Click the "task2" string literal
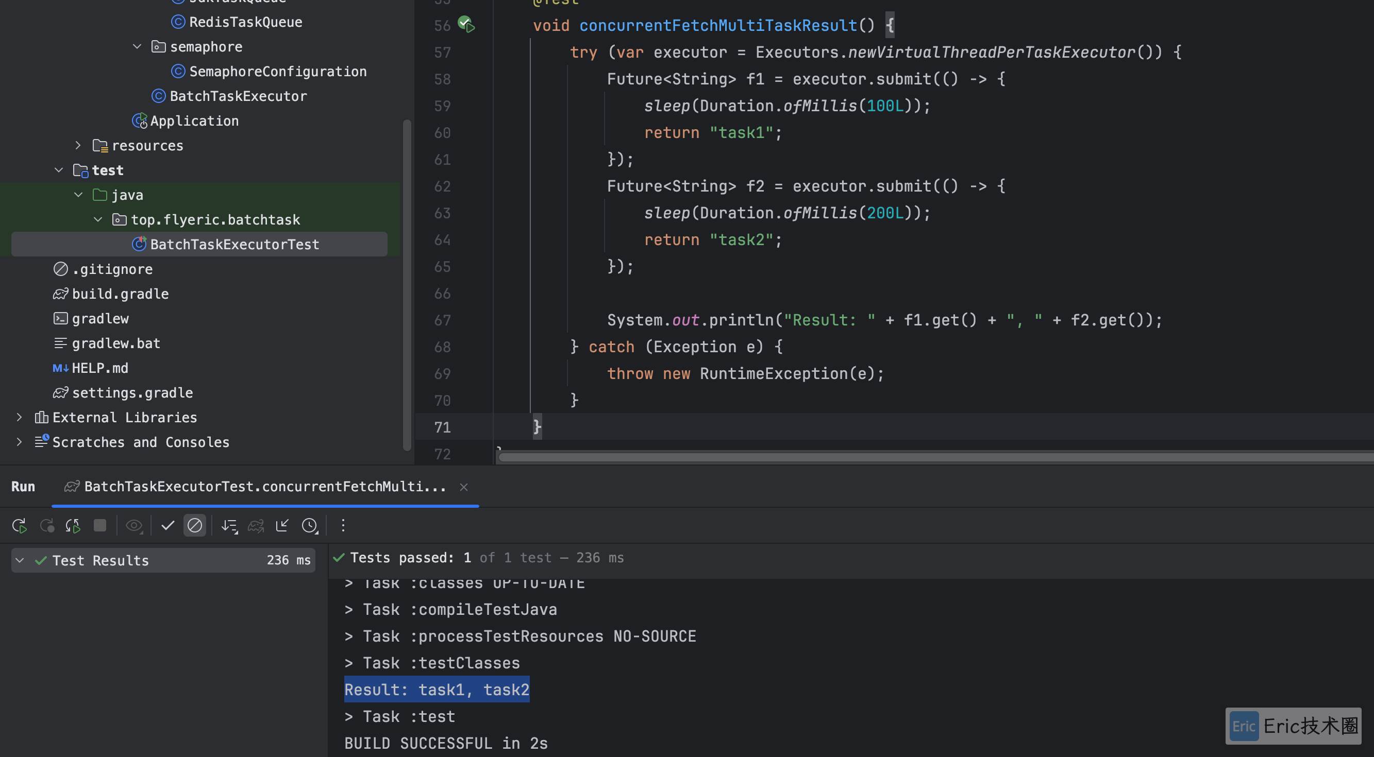Image resolution: width=1374 pixels, height=757 pixels. (742, 239)
